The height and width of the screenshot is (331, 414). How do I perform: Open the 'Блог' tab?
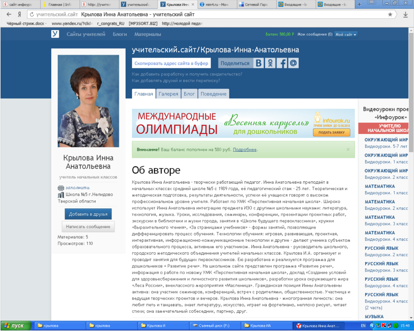[x=189, y=94]
